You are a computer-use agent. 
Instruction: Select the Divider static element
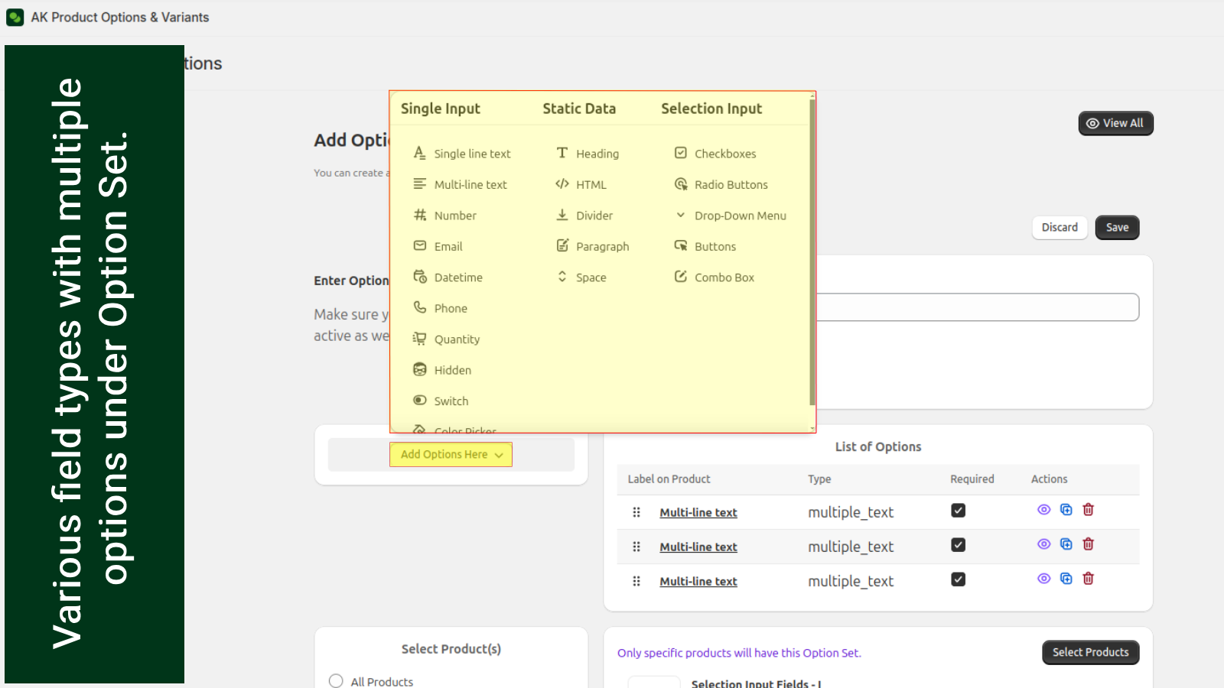594,216
